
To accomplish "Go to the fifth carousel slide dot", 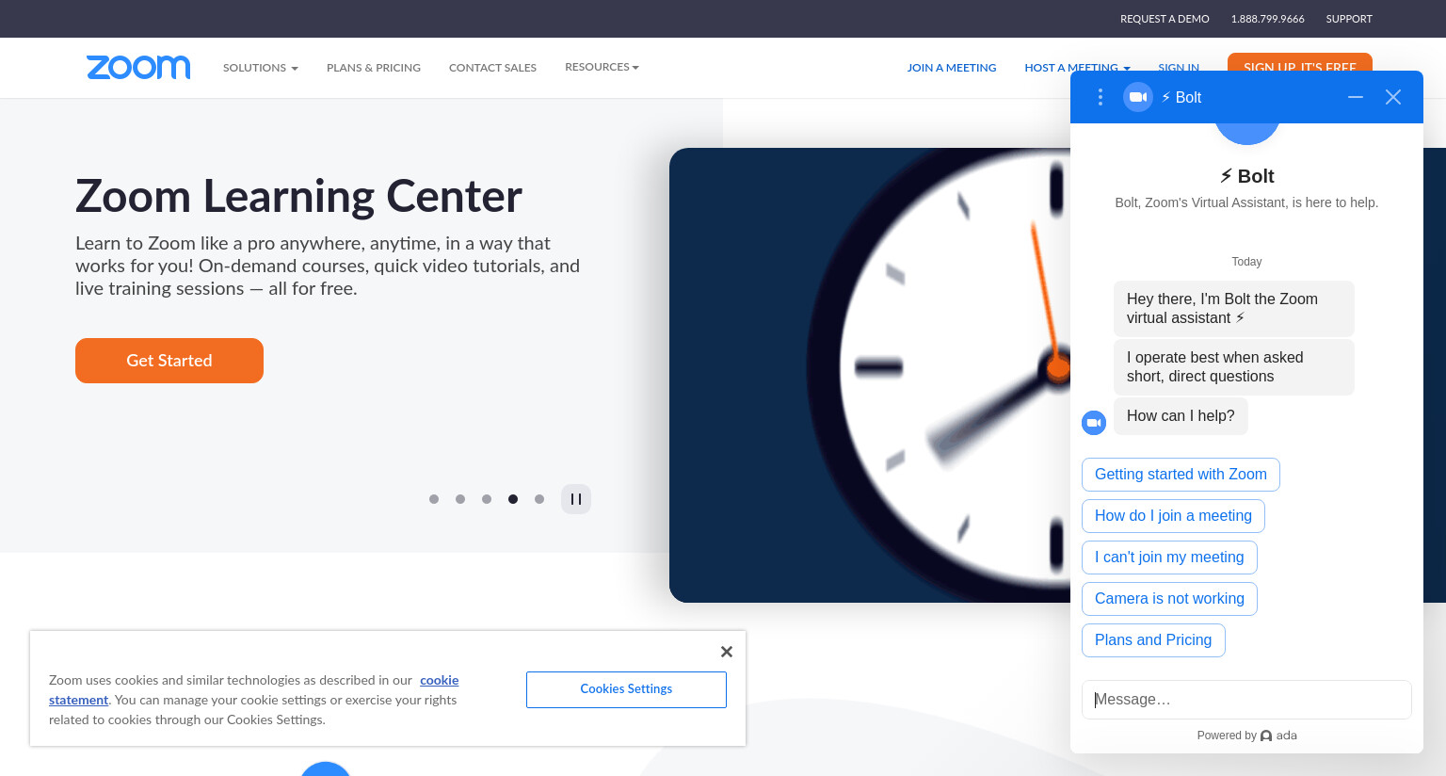I will [539, 499].
